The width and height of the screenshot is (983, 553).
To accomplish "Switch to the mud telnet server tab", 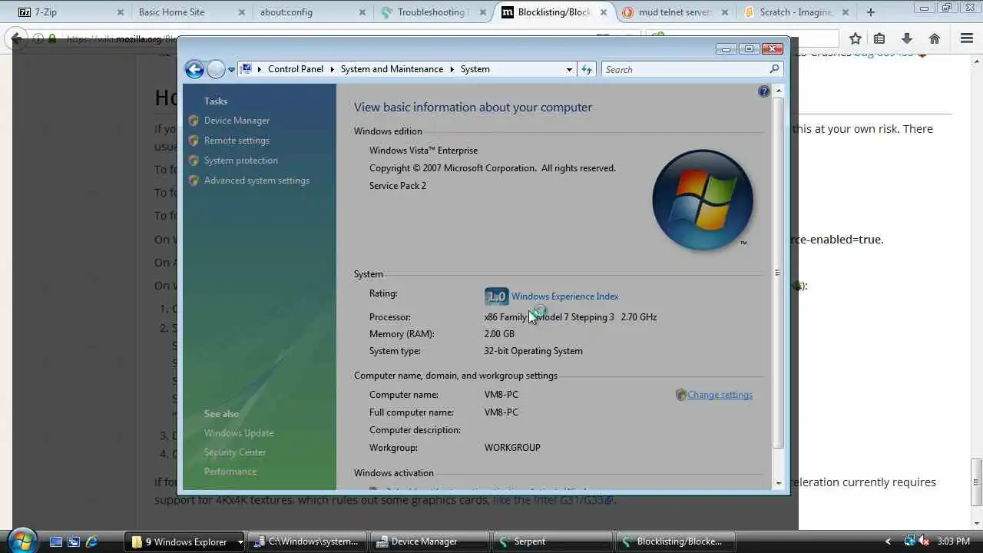I will point(677,12).
